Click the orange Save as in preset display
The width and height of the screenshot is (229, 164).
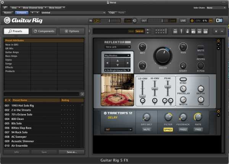coord(139,31)
